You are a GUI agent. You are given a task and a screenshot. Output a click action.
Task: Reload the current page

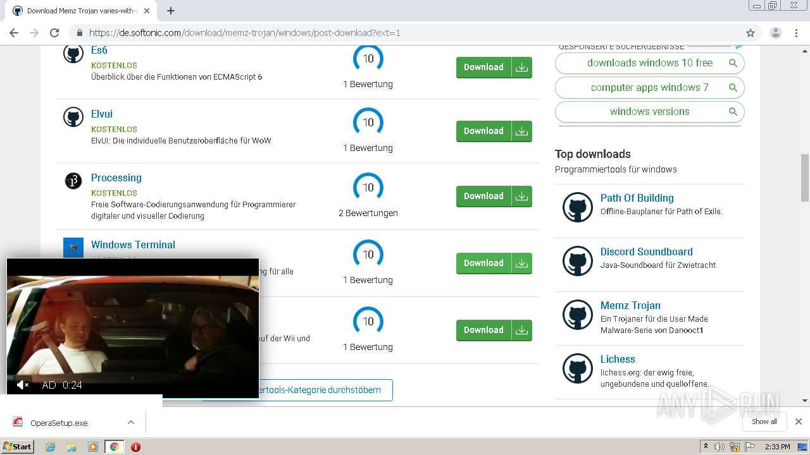coord(54,33)
